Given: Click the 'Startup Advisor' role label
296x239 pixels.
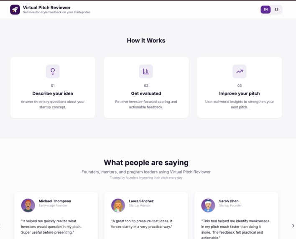Looking at the screenshot, I should (140, 206).
